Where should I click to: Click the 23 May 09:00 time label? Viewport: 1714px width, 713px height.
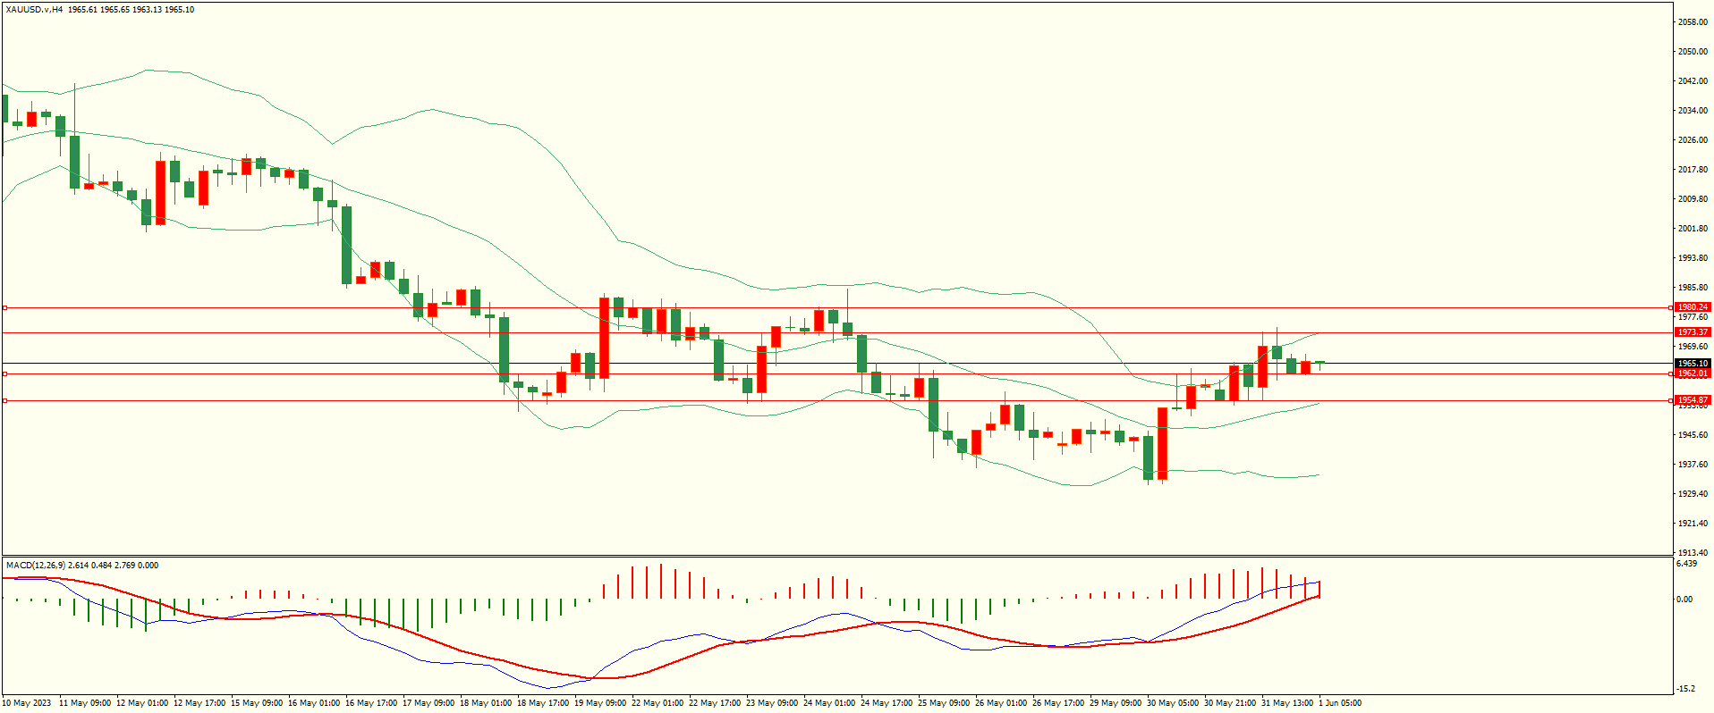click(x=771, y=703)
